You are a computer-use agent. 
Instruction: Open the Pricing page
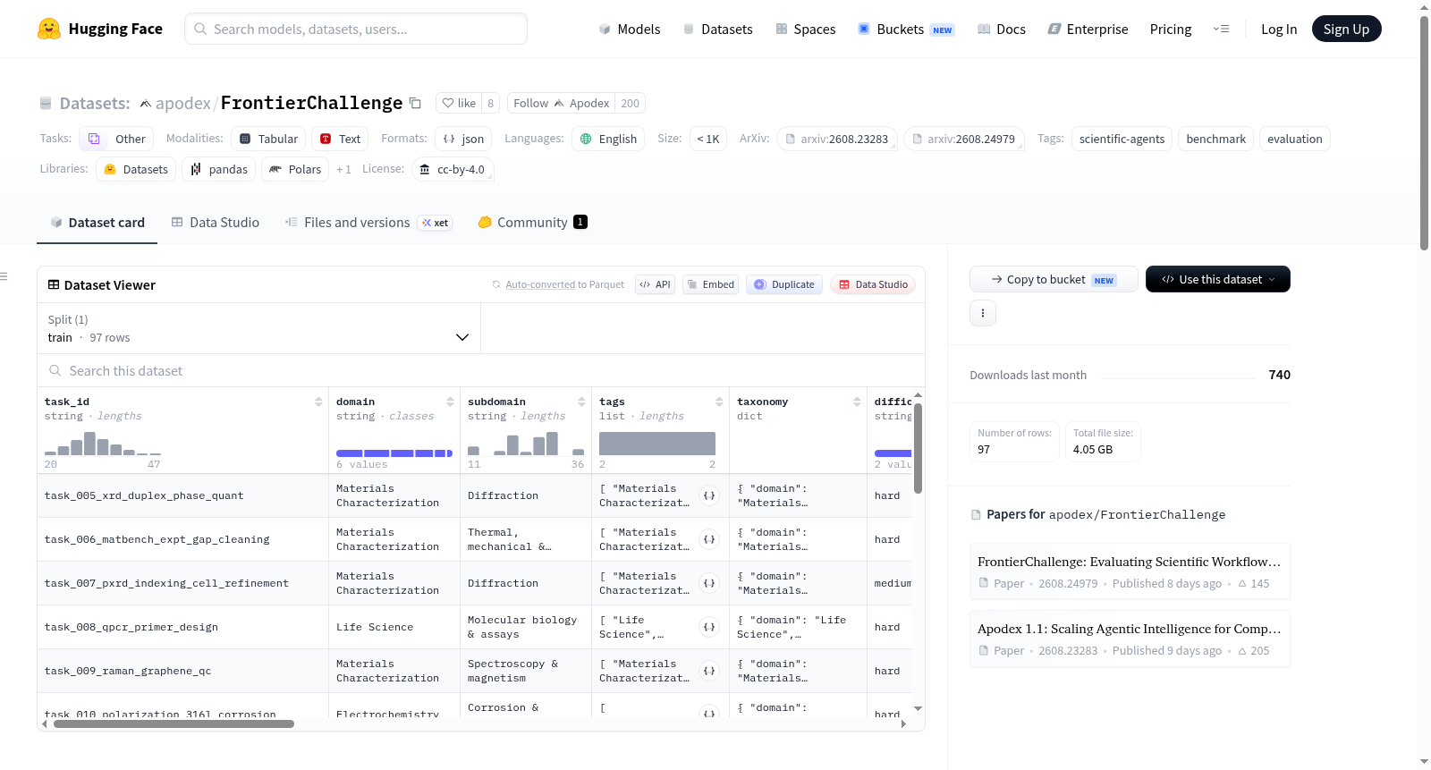[x=1170, y=29]
